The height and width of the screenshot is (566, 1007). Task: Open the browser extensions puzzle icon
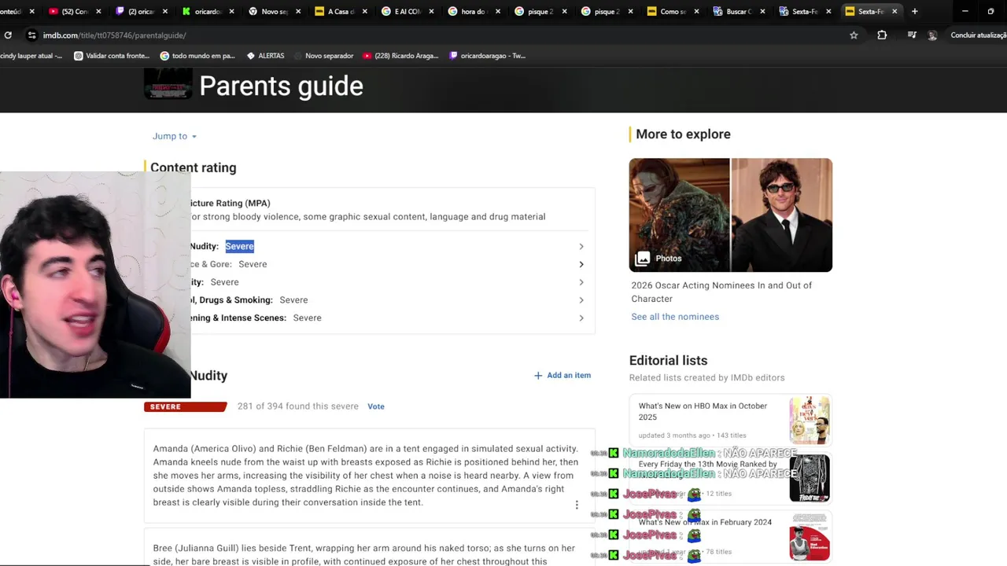tap(882, 35)
